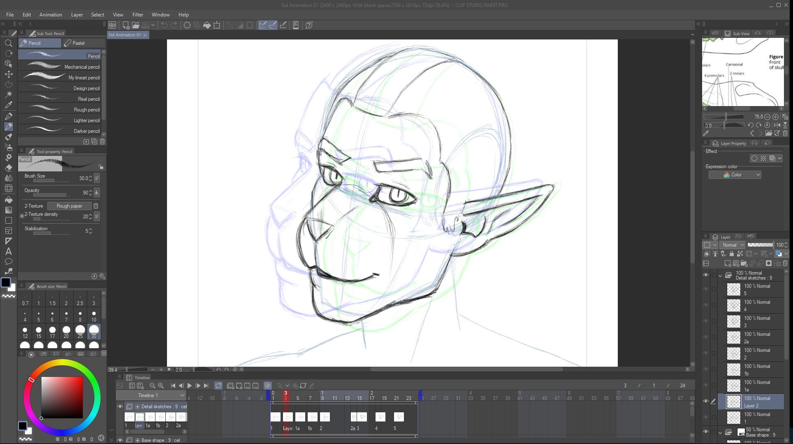Go to the first frame in Timeline
This screenshot has width=793, height=444.
[x=173, y=386]
